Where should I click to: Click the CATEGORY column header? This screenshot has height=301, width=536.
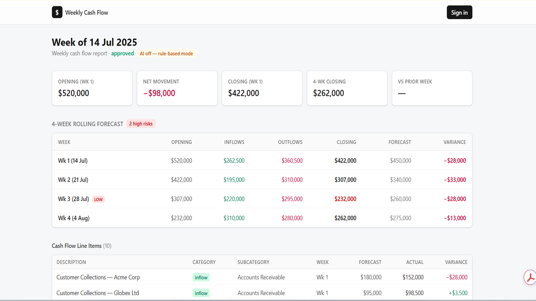pyautogui.click(x=204, y=262)
